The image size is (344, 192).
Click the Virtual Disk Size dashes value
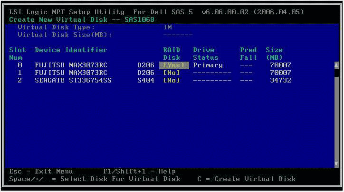click(178, 35)
